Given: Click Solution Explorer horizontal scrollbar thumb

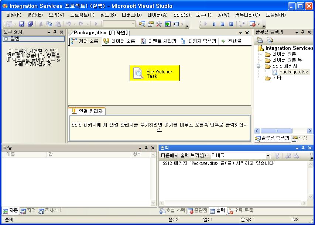Looking at the screenshot, I should click(276, 131).
